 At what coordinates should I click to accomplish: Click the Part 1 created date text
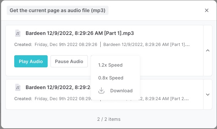point(66,45)
